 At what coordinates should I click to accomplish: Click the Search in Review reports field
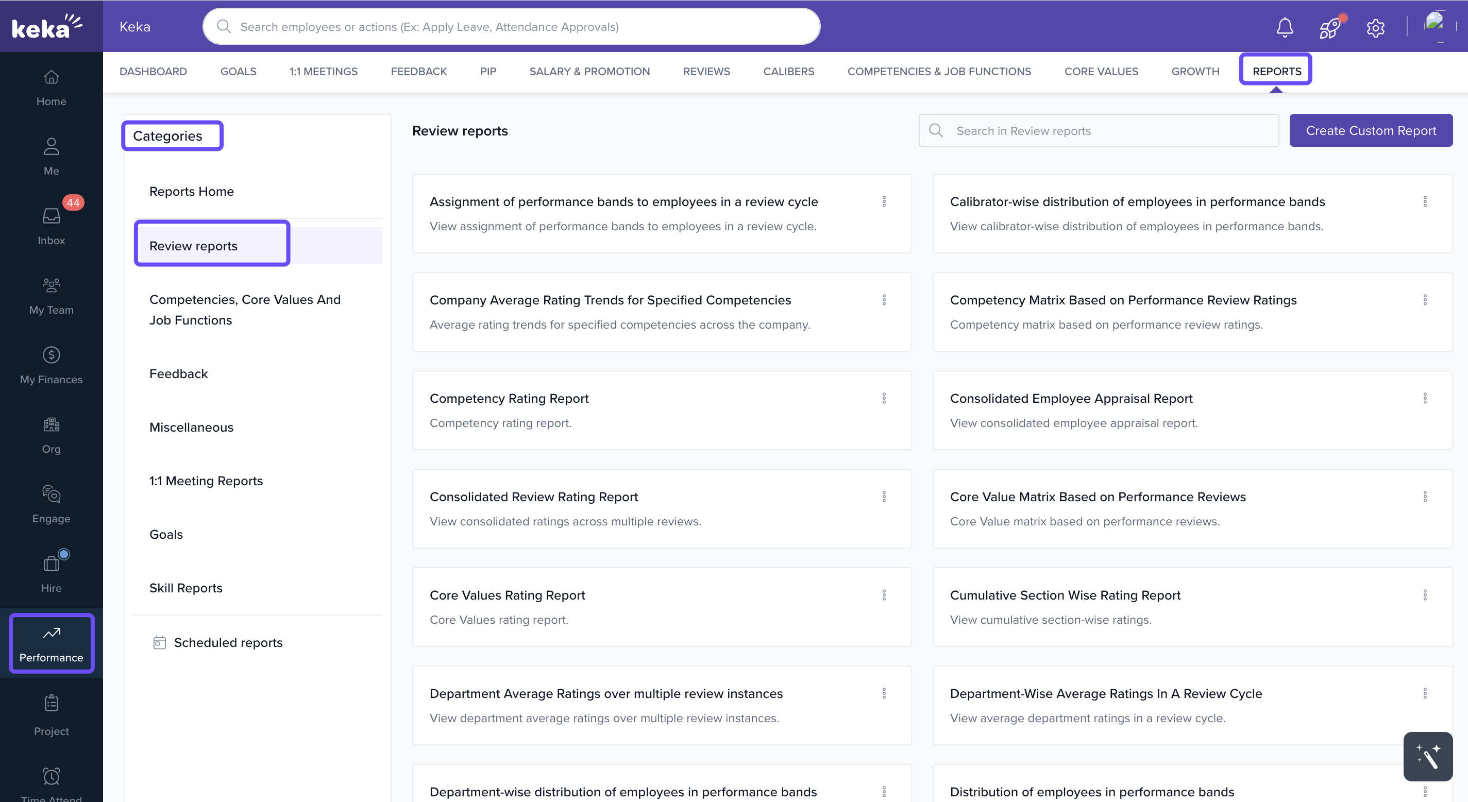click(x=1106, y=130)
